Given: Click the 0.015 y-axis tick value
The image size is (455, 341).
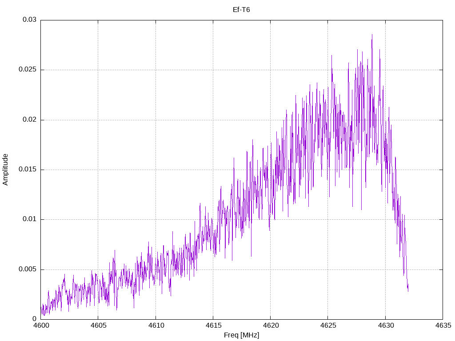Looking at the screenshot, I should coord(28,169).
